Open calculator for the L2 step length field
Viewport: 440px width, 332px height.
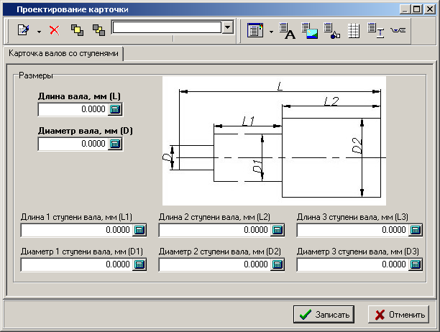pos(278,230)
